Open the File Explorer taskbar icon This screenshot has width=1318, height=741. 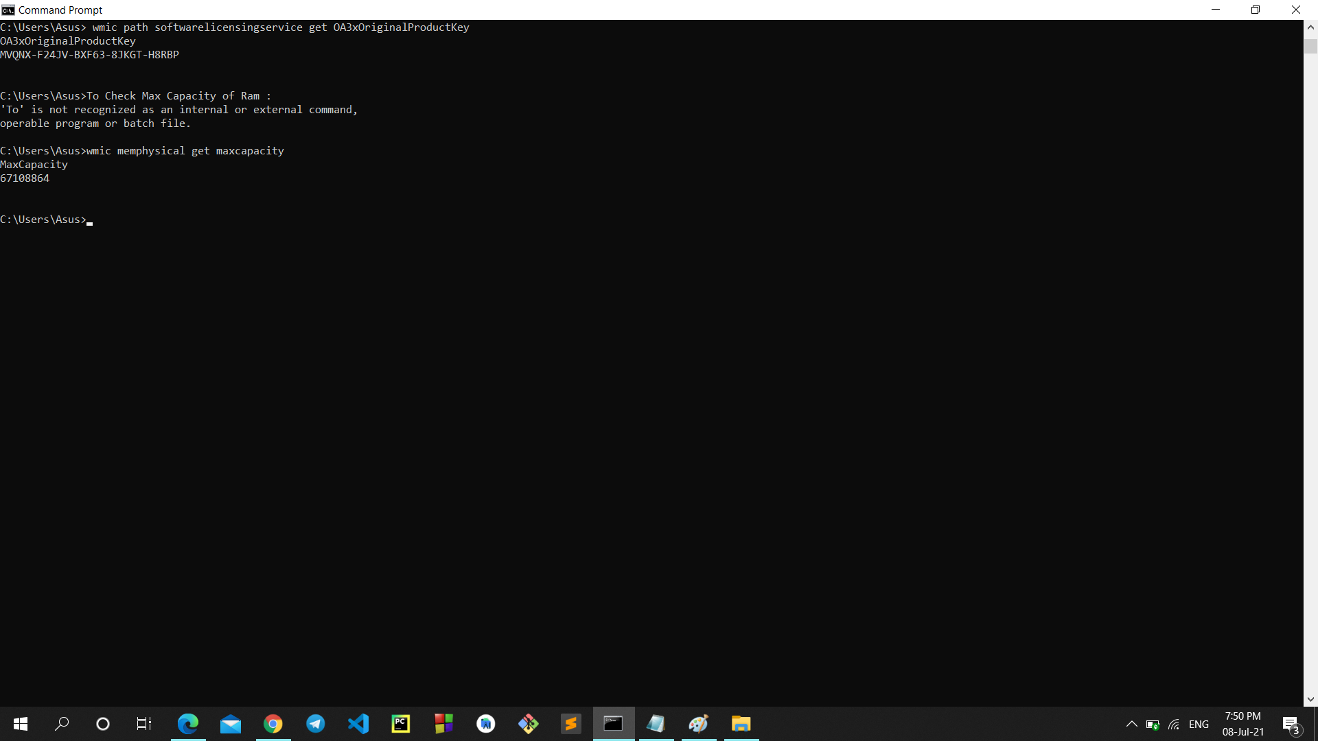pos(741,724)
